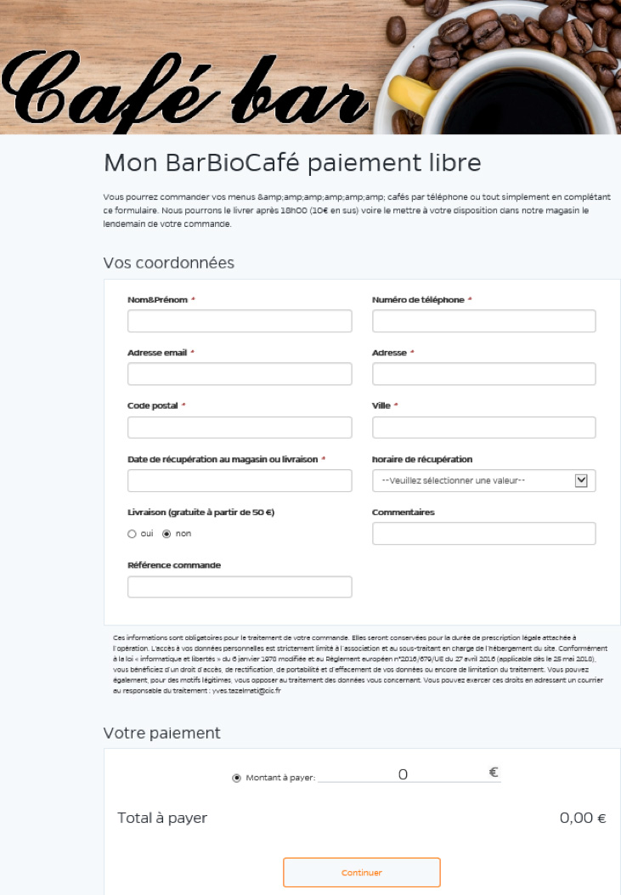Viewport: 621px width, 895px height.
Task: Click the Date de récupération field
Action: [x=239, y=480]
